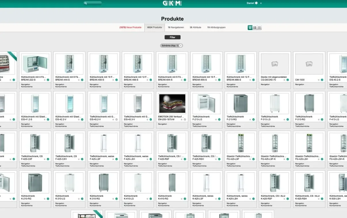
Task: Open the Daniel user menu arrow
Action: click(261, 3)
